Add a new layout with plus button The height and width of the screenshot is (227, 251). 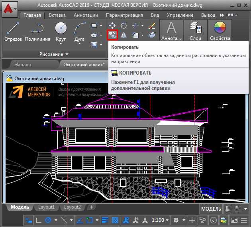coord(92,207)
